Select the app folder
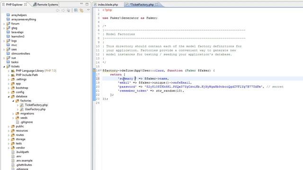303x170 pixels. (x=18, y=84)
